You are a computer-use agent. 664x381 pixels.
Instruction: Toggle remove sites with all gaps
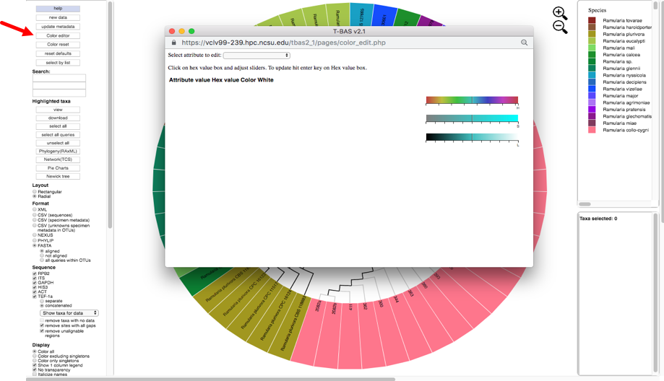[x=42, y=325]
